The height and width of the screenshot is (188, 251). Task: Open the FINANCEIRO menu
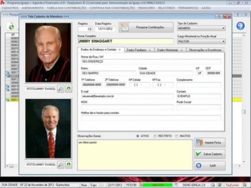point(147,8)
